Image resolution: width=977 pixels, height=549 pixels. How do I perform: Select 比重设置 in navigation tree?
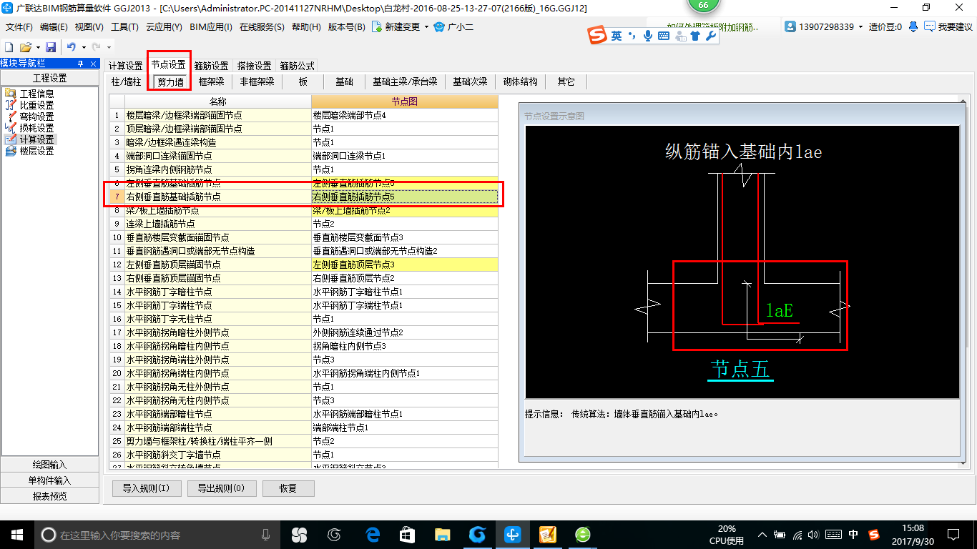36,105
